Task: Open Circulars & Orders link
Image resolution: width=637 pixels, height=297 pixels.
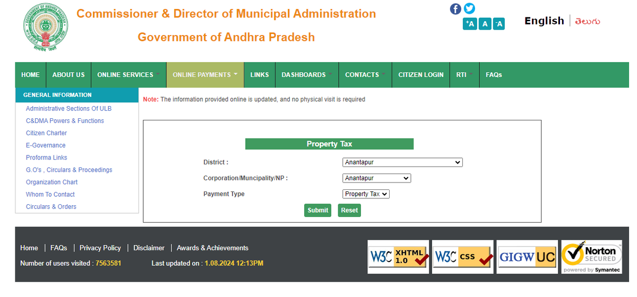Action: [x=51, y=207]
